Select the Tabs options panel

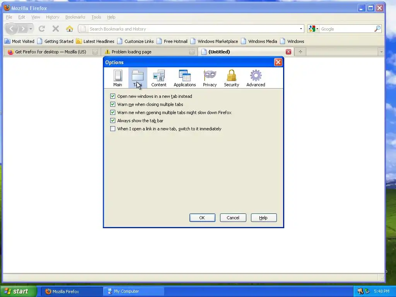click(x=138, y=78)
